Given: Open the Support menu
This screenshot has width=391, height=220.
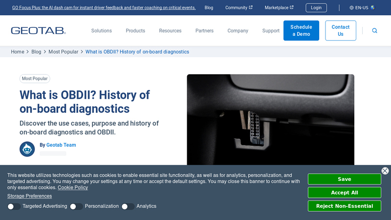Looking at the screenshot, I should pos(271,31).
